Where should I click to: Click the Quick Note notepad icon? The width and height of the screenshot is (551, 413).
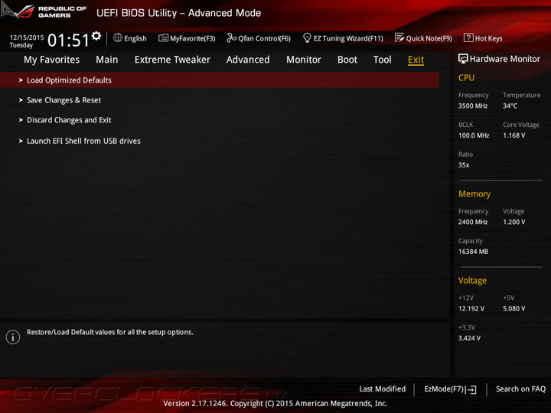(x=399, y=37)
